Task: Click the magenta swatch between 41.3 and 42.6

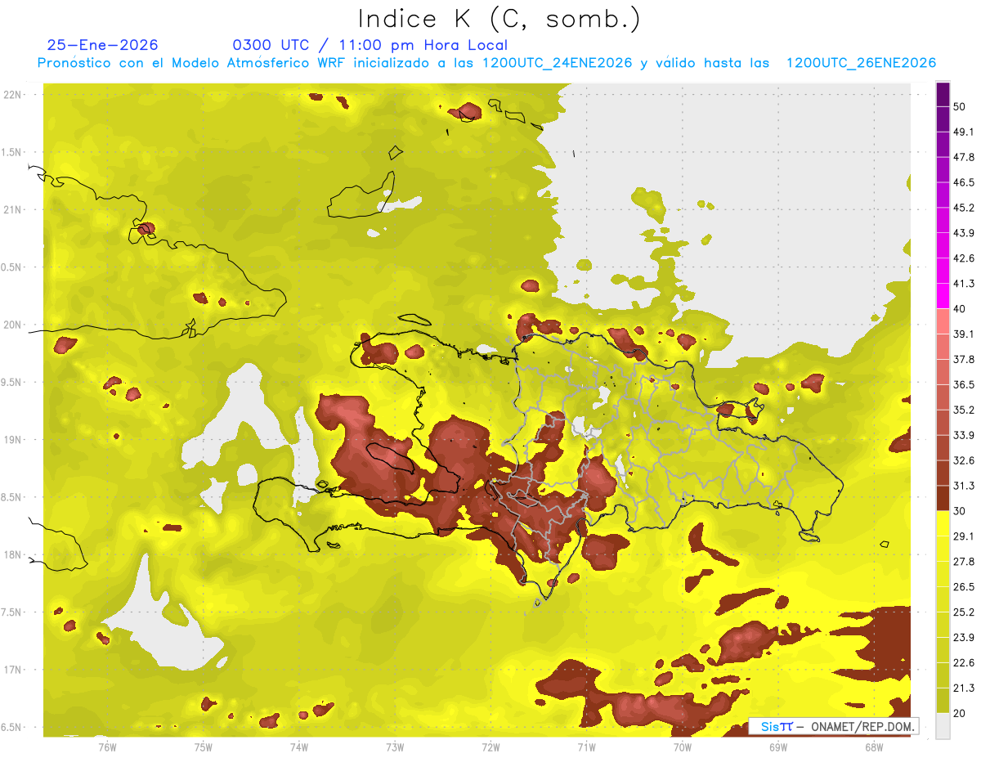Action: pyautogui.click(x=943, y=271)
